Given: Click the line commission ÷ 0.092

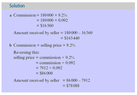Looking at the screenshot, I should click(57, 63).
